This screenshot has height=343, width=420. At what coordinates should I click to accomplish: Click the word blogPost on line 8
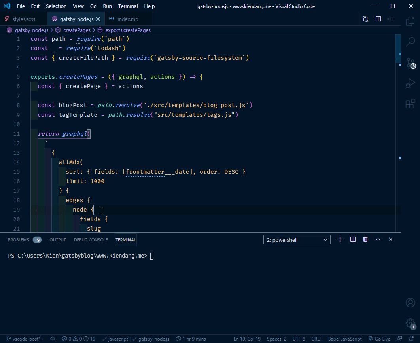tap(73, 105)
